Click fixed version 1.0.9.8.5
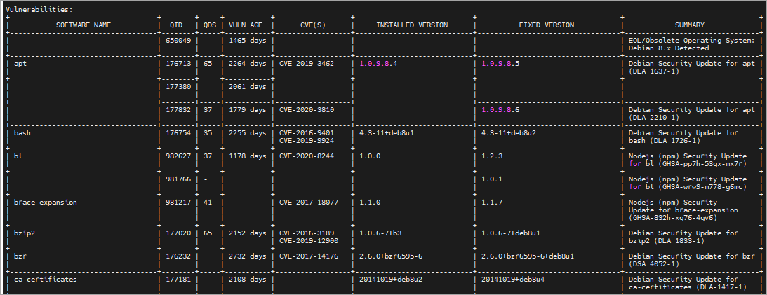 500,64
